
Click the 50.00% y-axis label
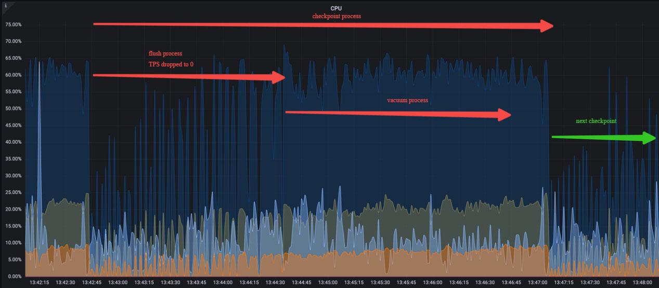13,108
